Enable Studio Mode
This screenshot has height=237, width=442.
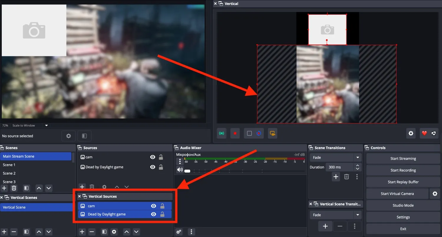[403, 205]
